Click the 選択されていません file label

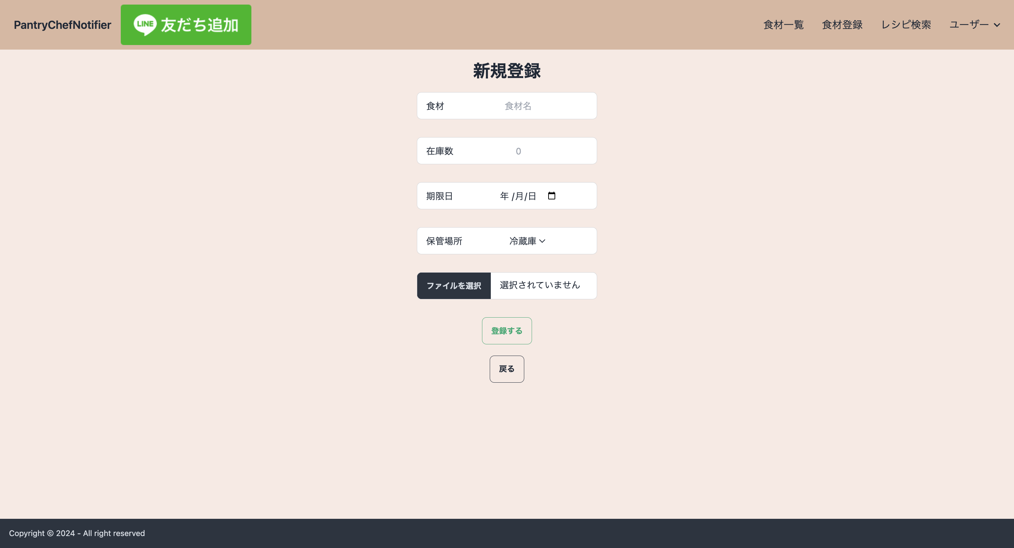[540, 285]
